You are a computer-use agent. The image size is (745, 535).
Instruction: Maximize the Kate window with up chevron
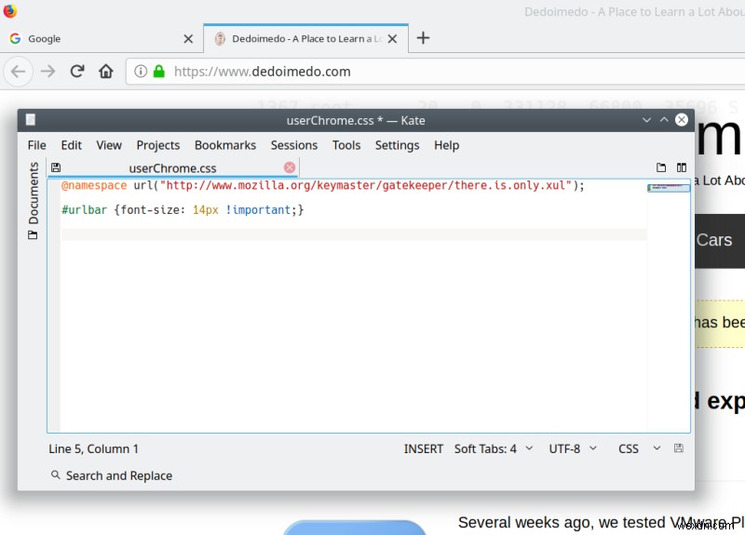(664, 120)
